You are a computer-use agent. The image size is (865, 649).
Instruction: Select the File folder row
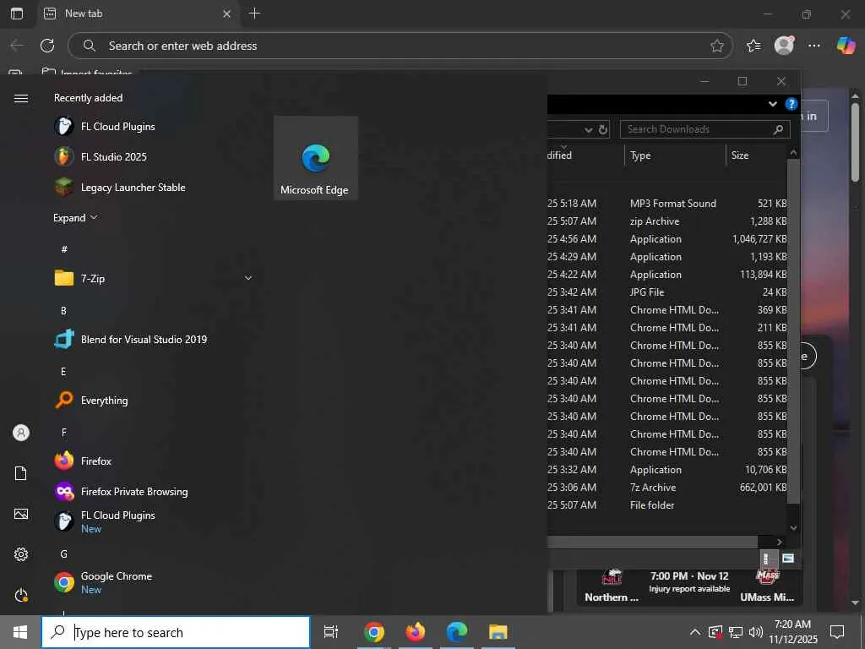click(667, 505)
